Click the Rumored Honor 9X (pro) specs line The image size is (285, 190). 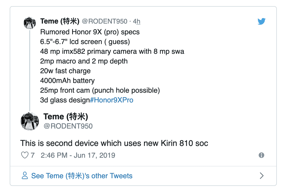90,32
